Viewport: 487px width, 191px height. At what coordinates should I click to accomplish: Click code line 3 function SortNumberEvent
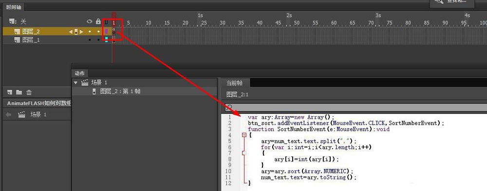click(318, 129)
